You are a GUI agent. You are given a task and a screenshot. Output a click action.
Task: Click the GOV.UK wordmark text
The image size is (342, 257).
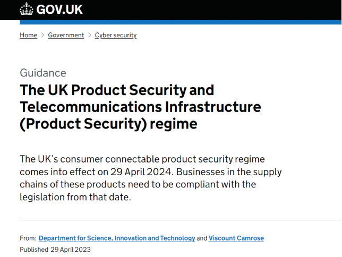tap(59, 10)
